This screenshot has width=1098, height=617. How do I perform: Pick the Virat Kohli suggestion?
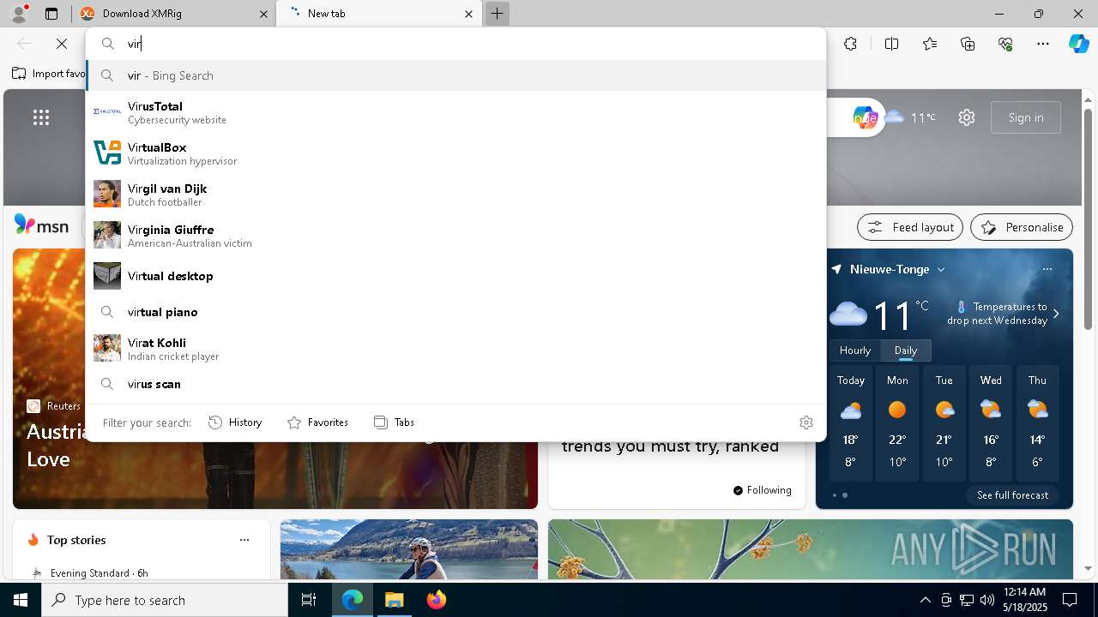[455, 349]
